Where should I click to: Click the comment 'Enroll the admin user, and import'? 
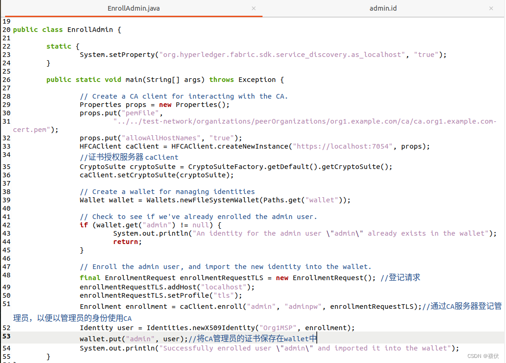(225, 267)
